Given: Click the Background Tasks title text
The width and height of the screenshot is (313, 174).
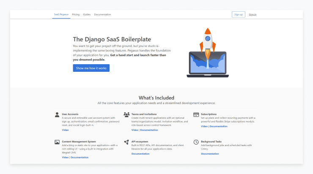Looking at the screenshot, I should pos(211,141).
